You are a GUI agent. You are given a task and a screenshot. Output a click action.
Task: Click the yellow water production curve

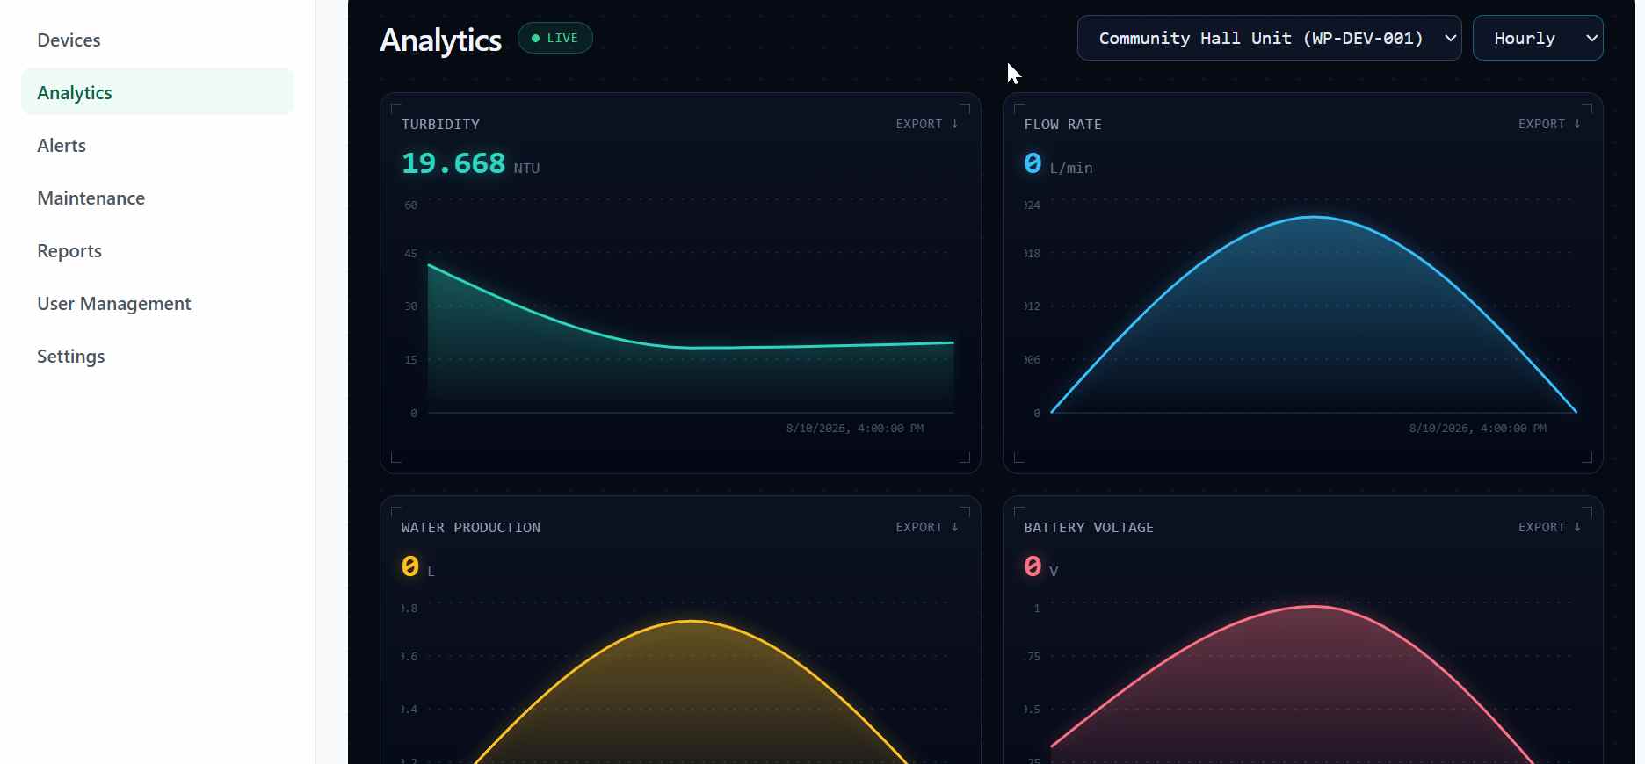(692, 691)
